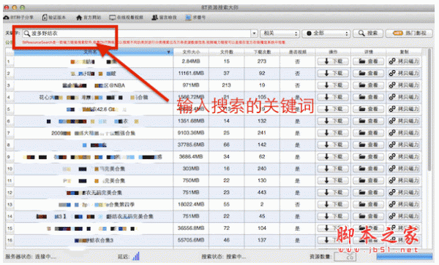Click the 搜索状态 status text
Screen dimensions: 439x265
point(224,256)
